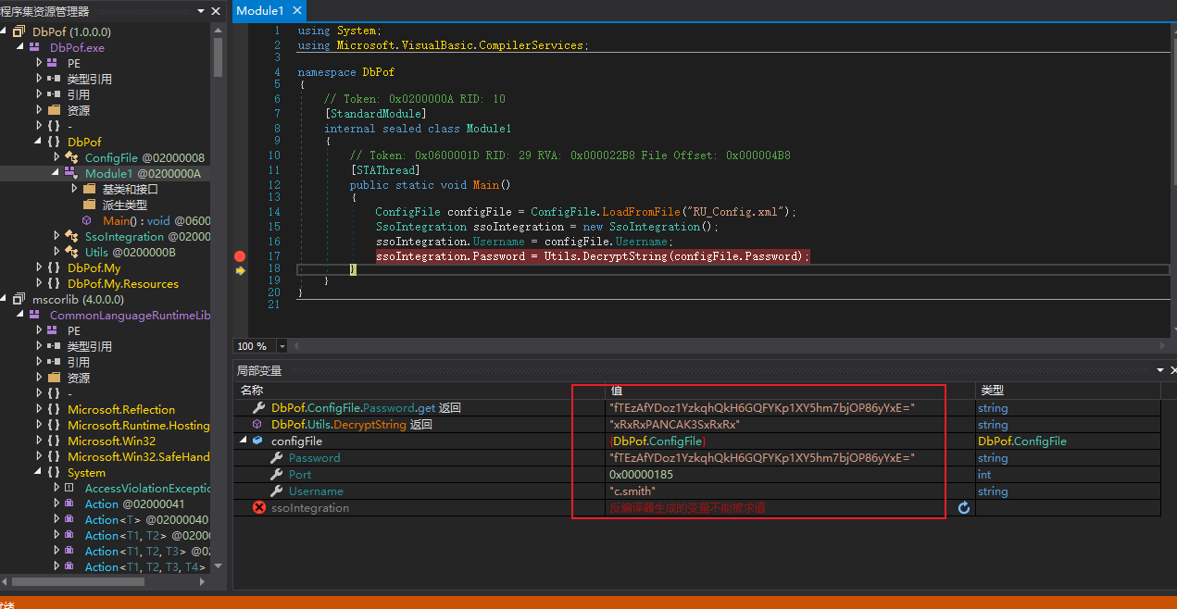Collapse the Module1 tree node
This screenshot has width=1177, height=609.
point(56,173)
